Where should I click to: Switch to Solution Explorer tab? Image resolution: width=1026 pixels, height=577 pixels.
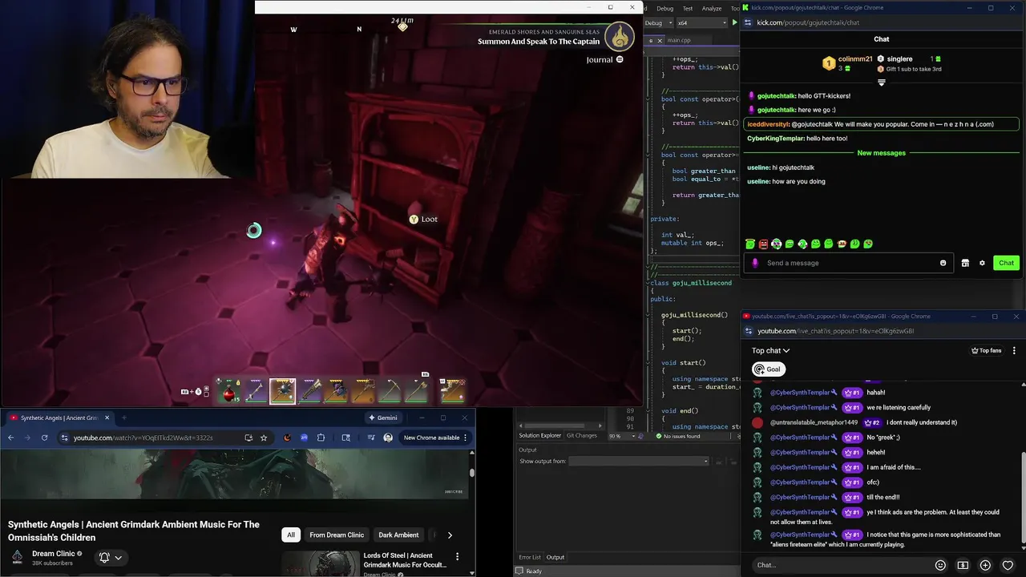pyautogui.click(x=539, y=435)
